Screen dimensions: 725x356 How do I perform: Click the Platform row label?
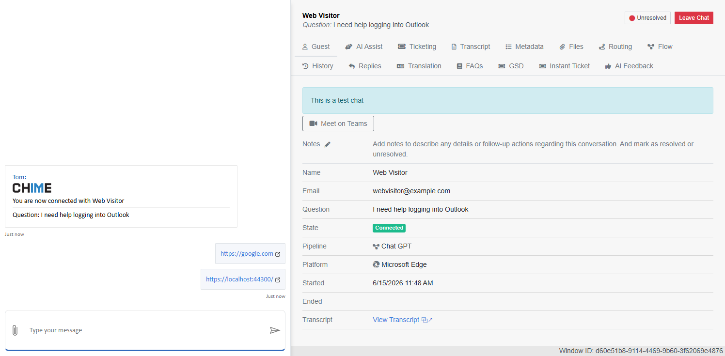point(315,264)
